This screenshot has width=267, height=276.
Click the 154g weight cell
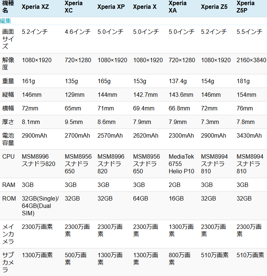(208, 81)
